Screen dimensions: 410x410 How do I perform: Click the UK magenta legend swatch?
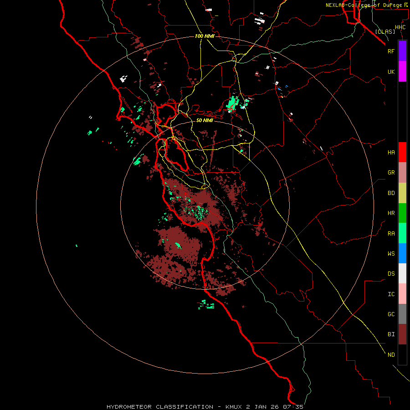pyautogui.click(x=402, y=72)
